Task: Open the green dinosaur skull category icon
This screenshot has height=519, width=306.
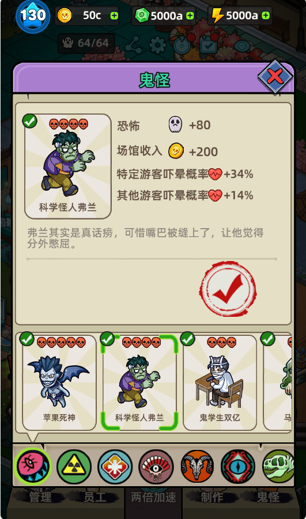Action: point(278,467)
